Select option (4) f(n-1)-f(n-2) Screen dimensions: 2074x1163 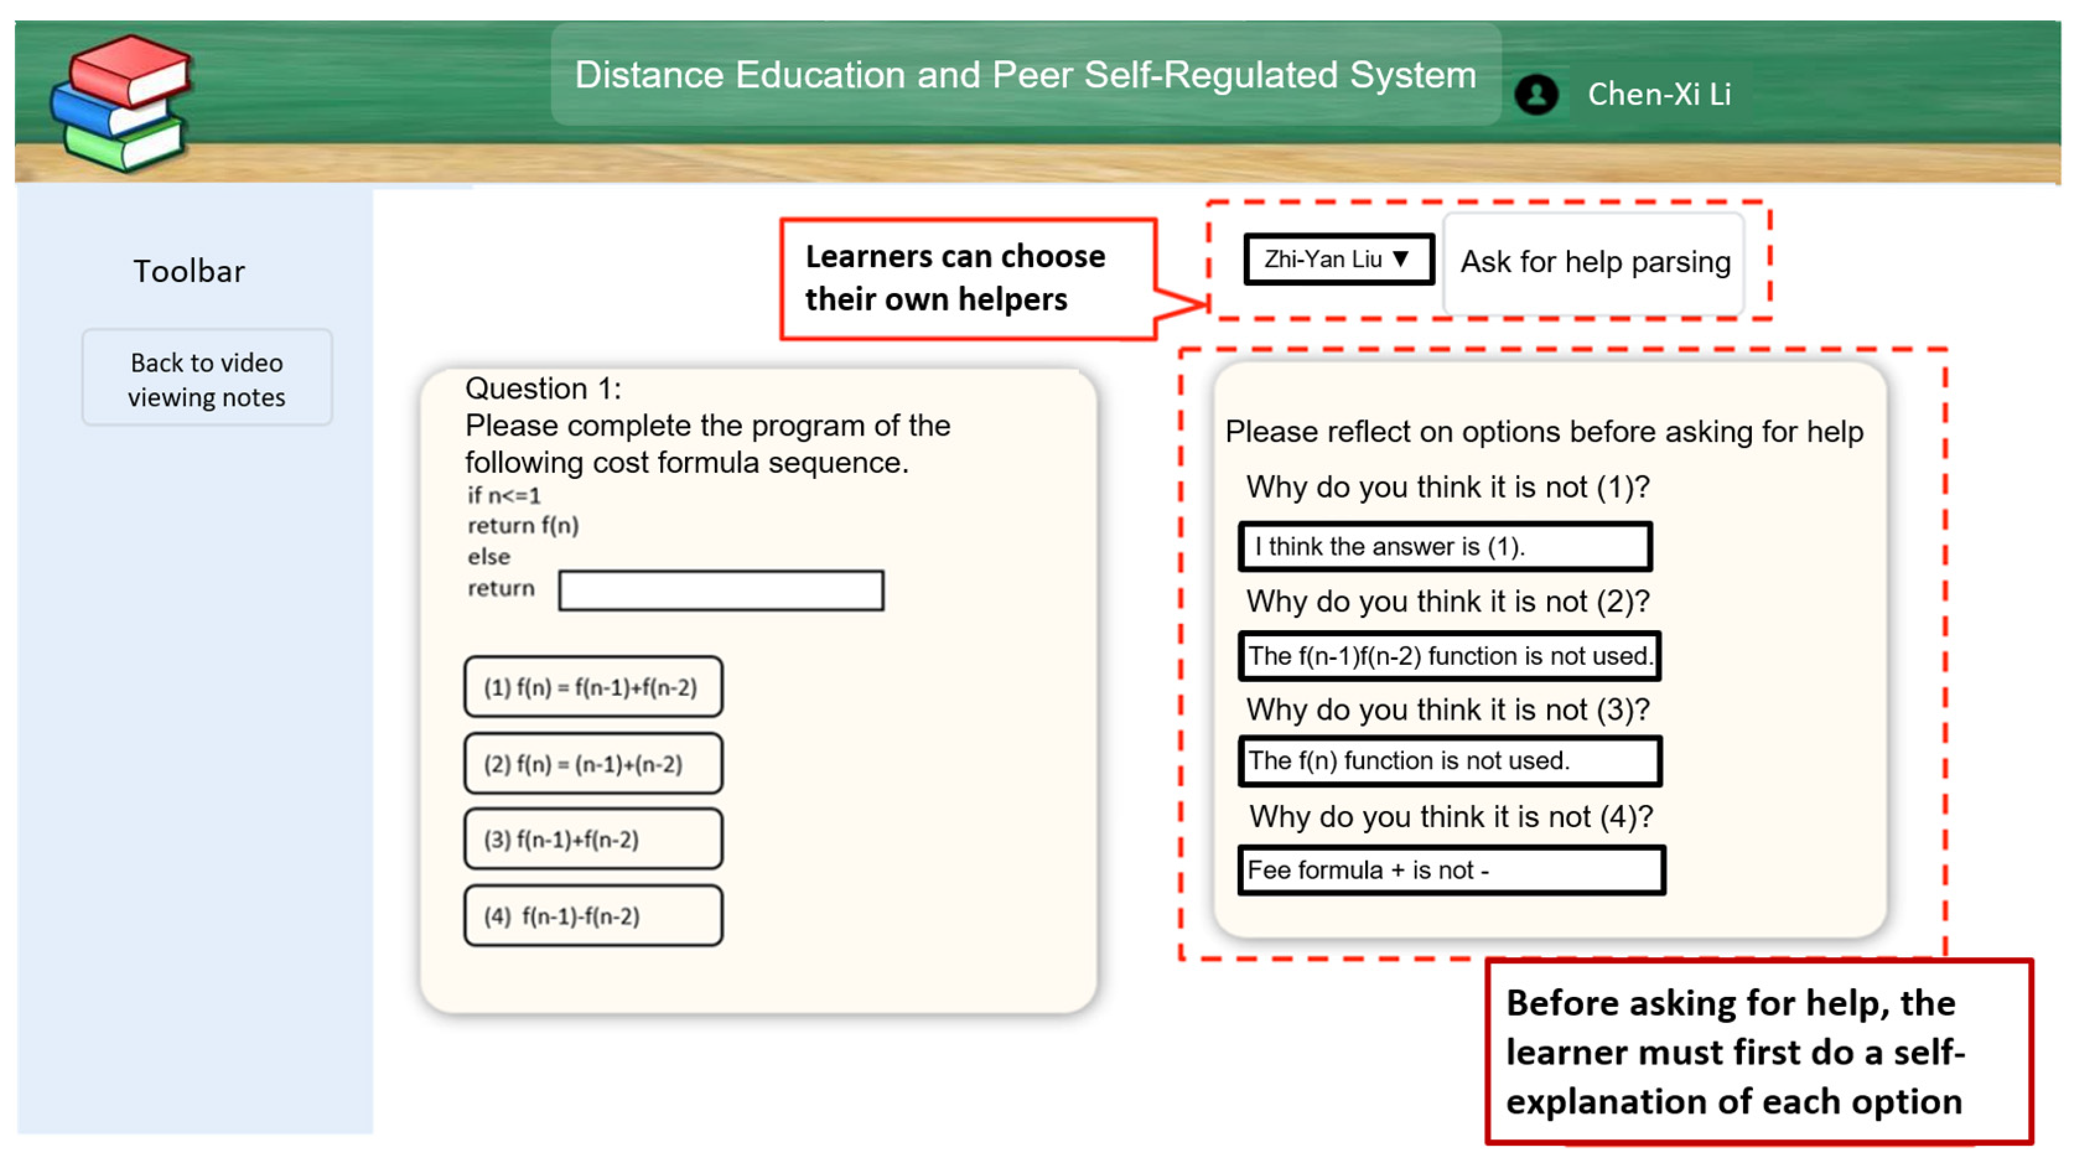pos(593,916)
